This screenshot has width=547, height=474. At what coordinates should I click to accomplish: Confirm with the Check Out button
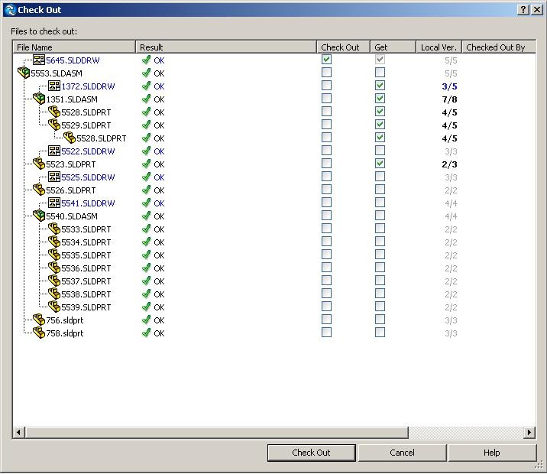pos(311,453)
